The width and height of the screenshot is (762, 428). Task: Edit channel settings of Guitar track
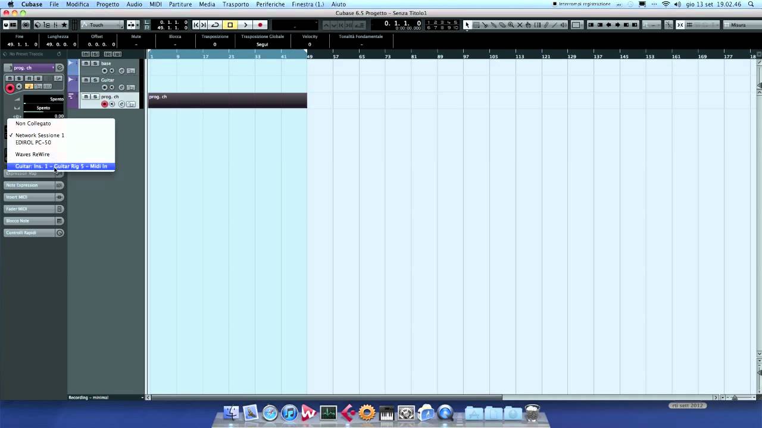(121, 87)
